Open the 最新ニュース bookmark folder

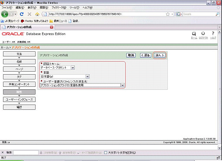(x=58, y=21)
